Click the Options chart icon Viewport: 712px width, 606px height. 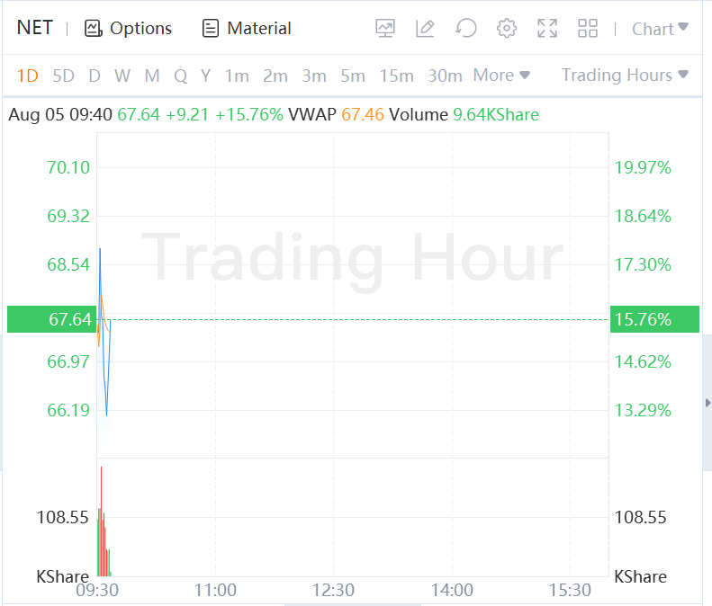pos(94,29)
